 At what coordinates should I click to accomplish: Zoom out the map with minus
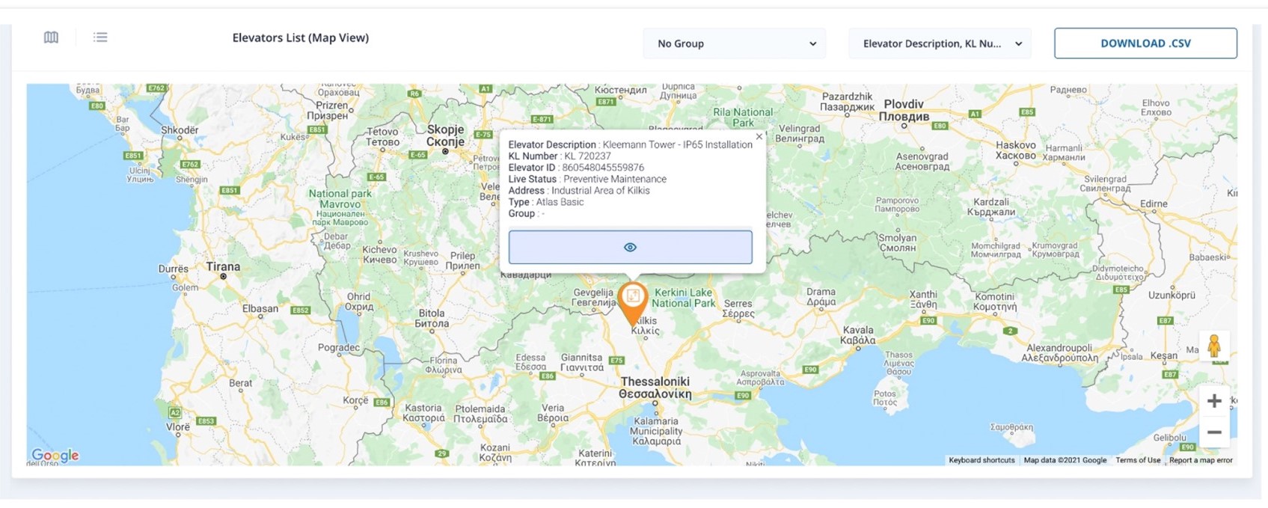pos(1214,432)
